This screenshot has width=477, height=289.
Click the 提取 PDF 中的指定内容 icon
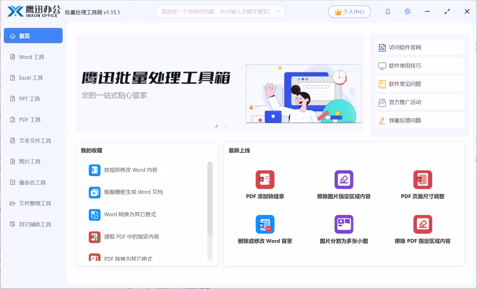(94, 237)
